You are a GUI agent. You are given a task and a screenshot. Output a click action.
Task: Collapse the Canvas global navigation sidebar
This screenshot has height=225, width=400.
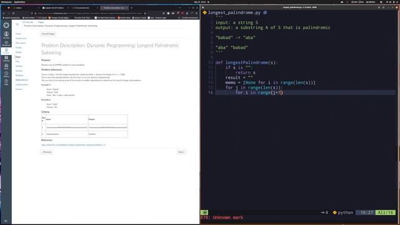click(6, 221)
